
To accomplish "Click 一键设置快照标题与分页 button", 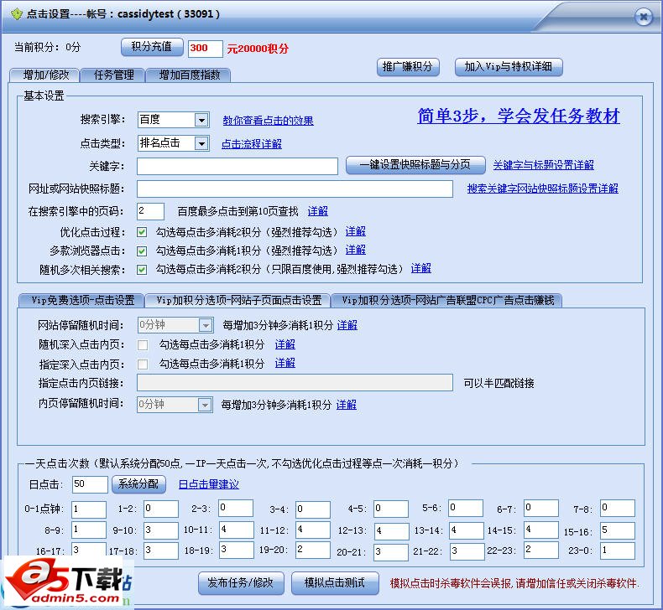I will (415, 164).
